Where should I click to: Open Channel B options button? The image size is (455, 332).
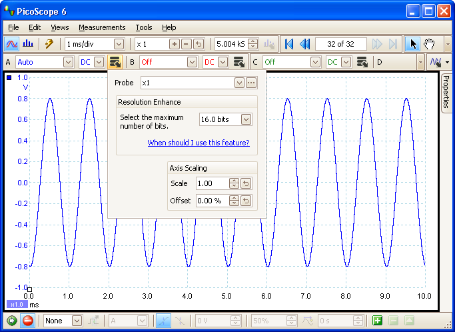click(238, 62)
